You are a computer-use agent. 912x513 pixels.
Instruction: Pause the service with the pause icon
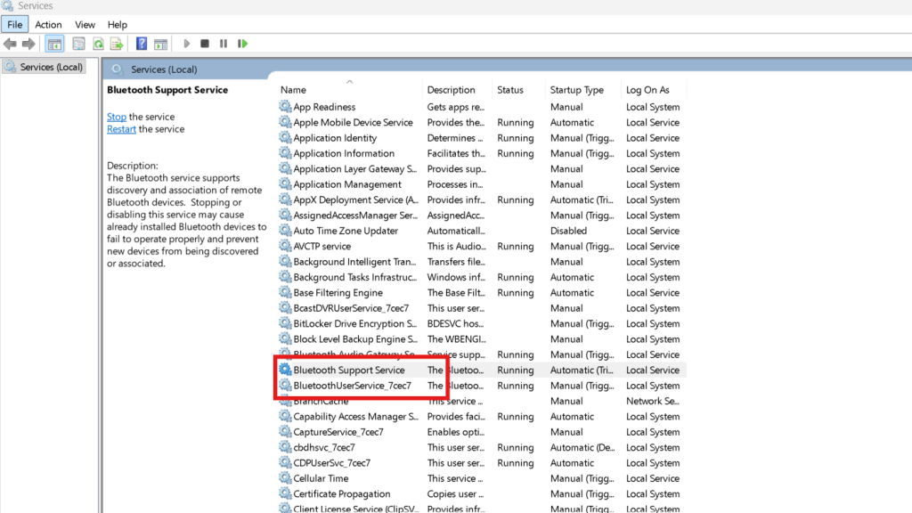(x=224, y=43)
